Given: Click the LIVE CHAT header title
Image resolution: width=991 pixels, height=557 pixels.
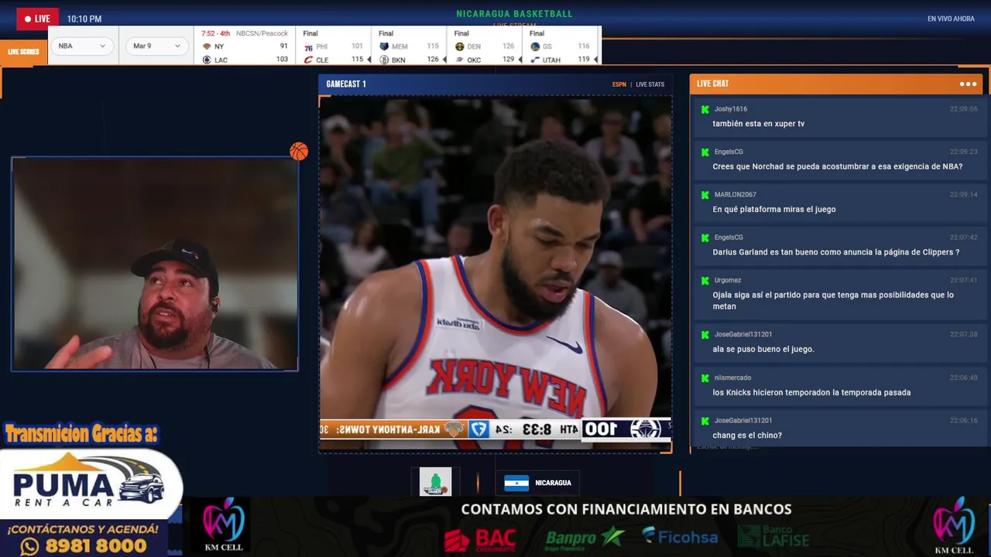Looking at the screenshot, I should click(712, 84).
